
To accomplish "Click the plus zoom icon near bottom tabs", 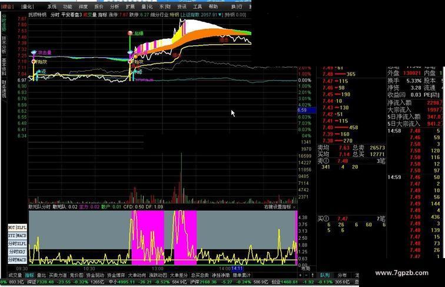I will pos(301,275).
